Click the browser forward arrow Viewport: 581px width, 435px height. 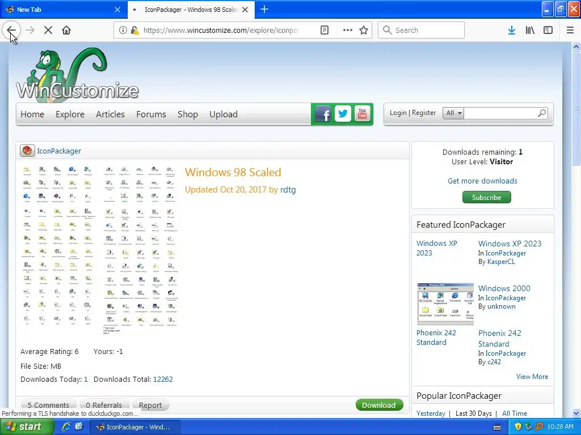tap(30, 30)
